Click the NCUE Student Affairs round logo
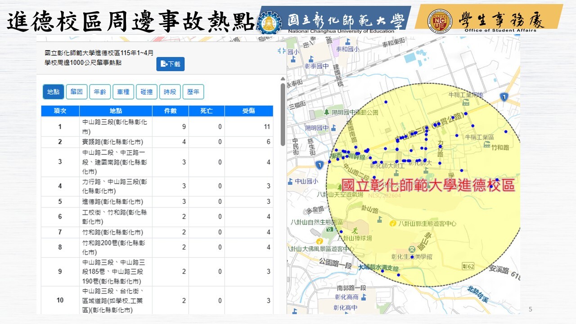Screen dimensions: 576x324 pyautogui.click(x=440, y=21)
